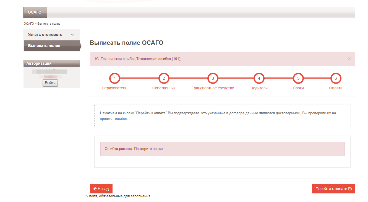Click the numbered step 1 circle

[115, 78]
